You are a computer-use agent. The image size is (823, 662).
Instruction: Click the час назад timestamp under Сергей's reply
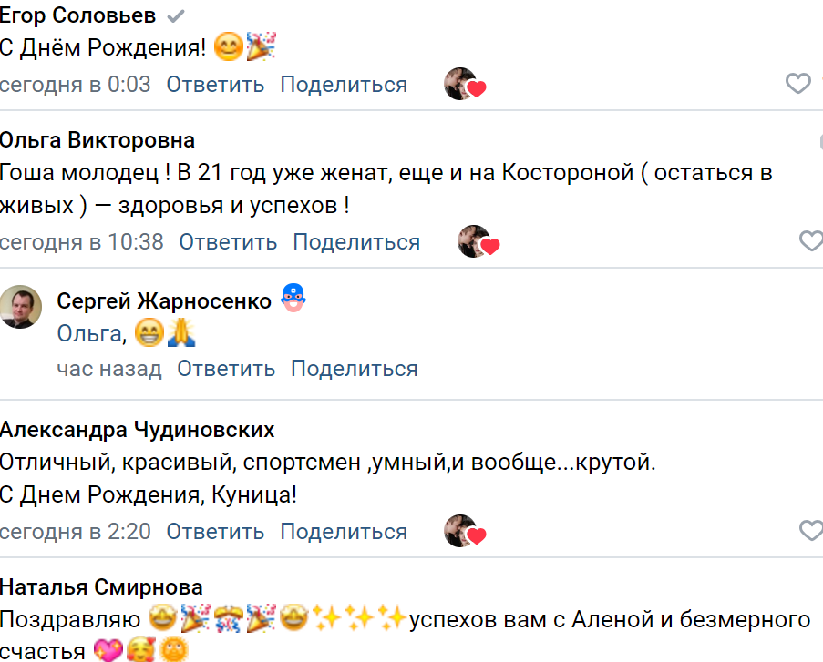click(x=109, y=369)
